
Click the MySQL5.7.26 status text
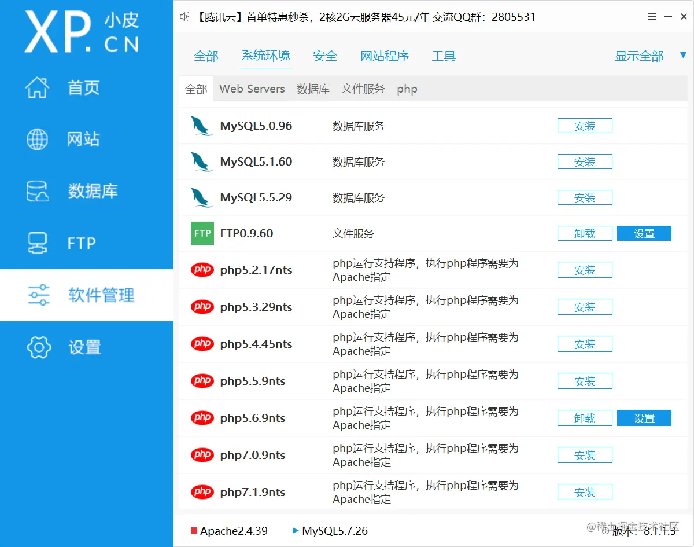(335, 531)
